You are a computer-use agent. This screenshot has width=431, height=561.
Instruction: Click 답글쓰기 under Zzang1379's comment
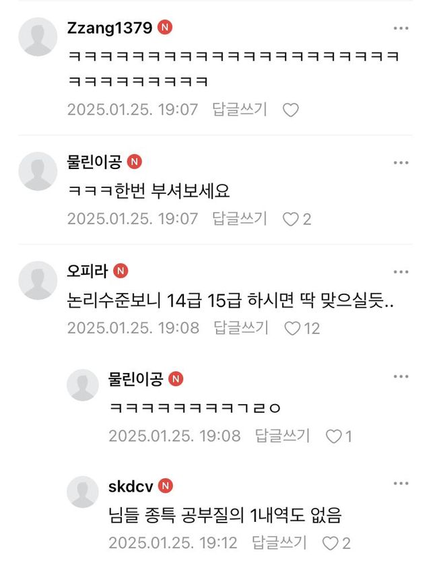[240, 109]
